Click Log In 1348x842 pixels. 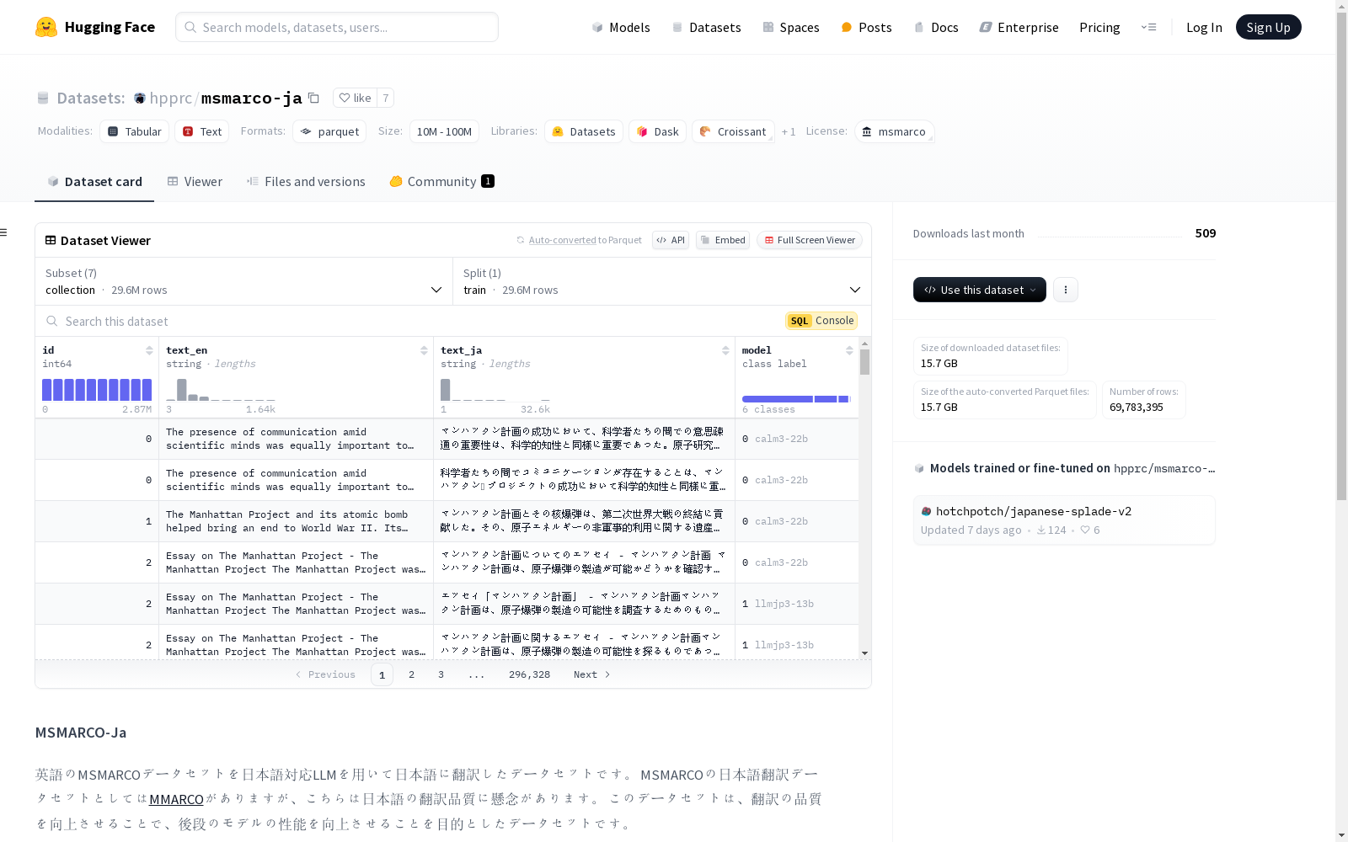tap(1204, 27)
